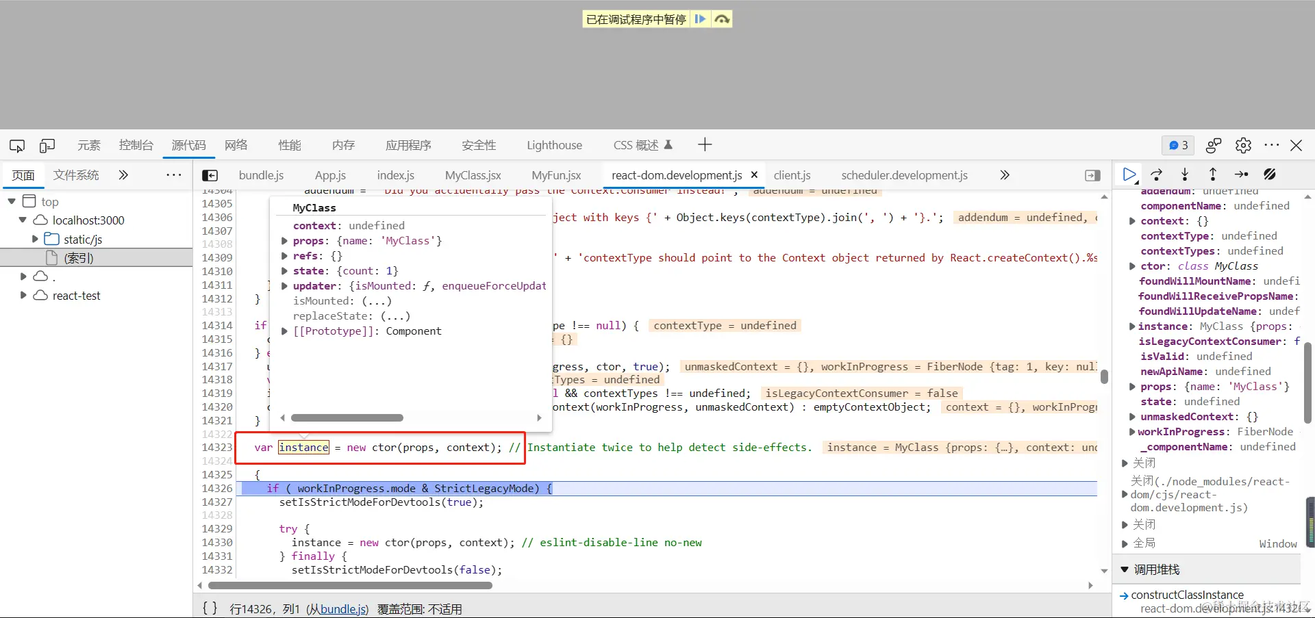Step over next function call
This screenshot has width=1315, height=618.
pyautogui.click(x=1157, y=175)
